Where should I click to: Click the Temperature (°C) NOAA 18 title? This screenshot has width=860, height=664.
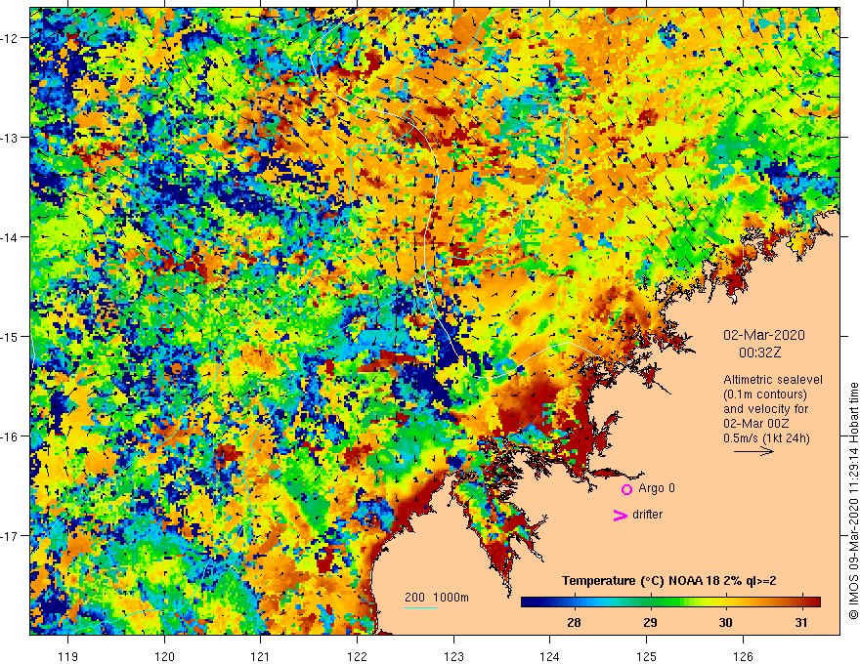[x=668, y=581]
